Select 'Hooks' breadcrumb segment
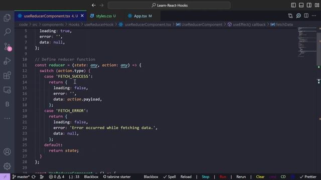This screenshot has width=321, height=180. [x=74, y=24]
